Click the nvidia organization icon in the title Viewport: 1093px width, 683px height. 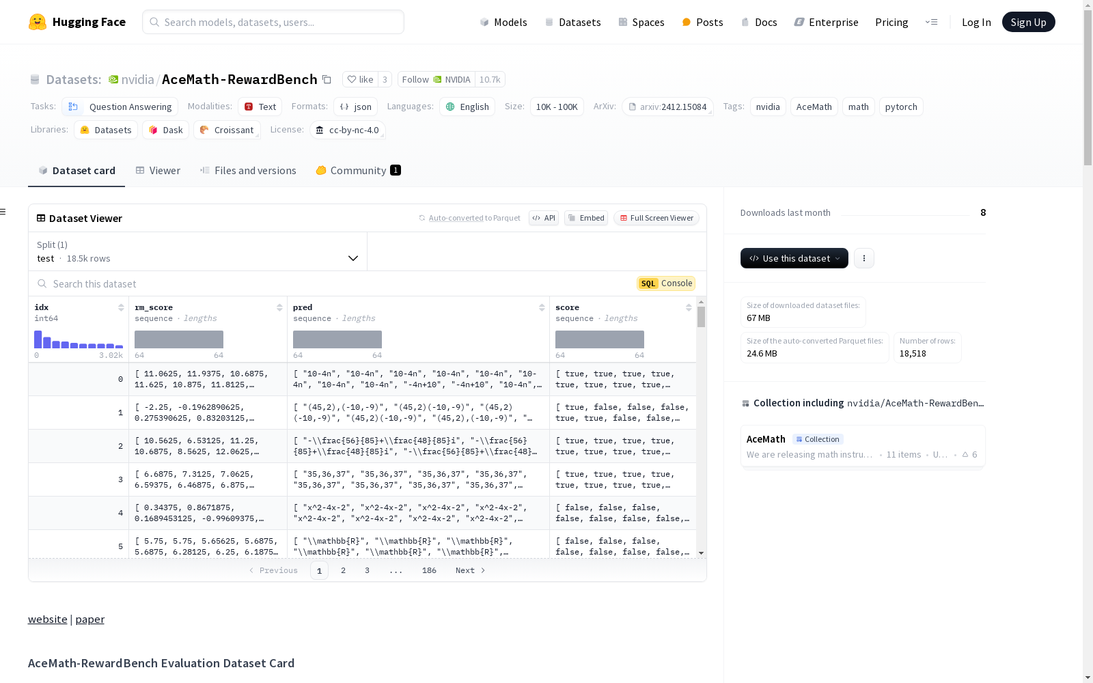[x=113, y=80]
